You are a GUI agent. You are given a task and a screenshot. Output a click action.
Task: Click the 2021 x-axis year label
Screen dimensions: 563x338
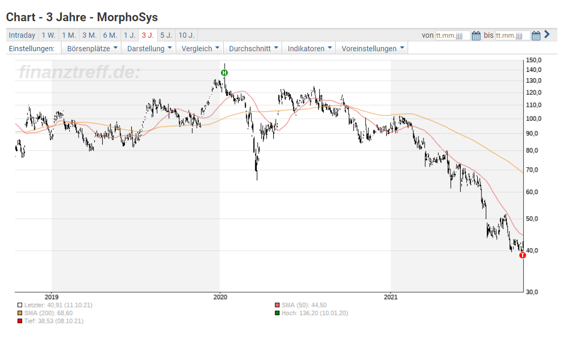pyautogui.click(x=390, y=297)
